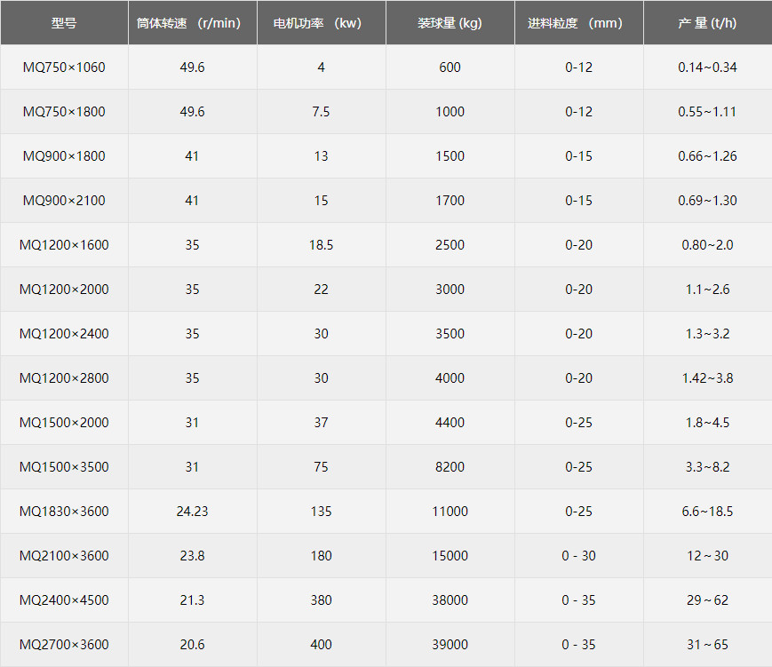The image size is (772, 667).
Task: Select the MQ1500×3500 model cell
Action: click(x=64, y=467)
